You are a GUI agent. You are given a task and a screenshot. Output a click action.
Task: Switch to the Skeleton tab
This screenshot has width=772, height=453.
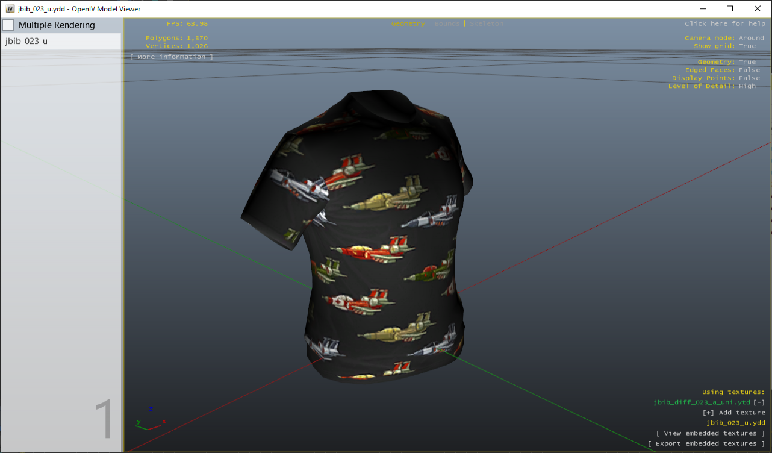tap(486, 23)
